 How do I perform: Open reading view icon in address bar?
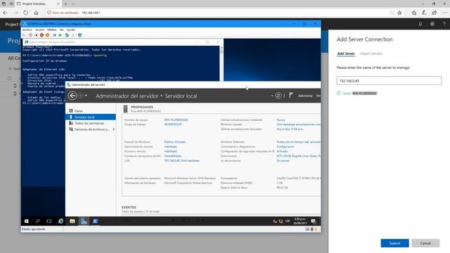pyautogui.click(x=392, y=13)
